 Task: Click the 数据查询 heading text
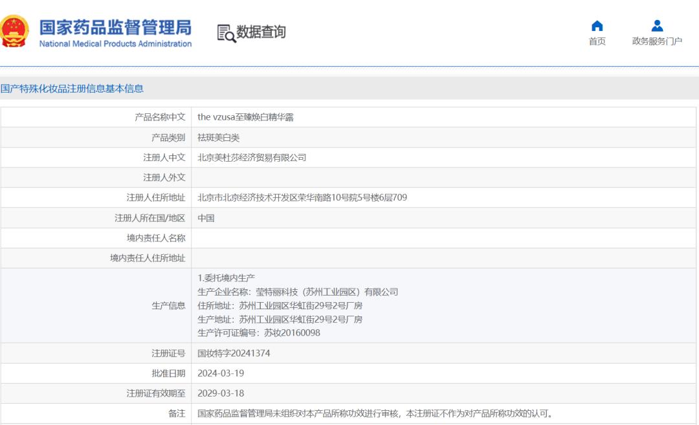pos(261,32)
